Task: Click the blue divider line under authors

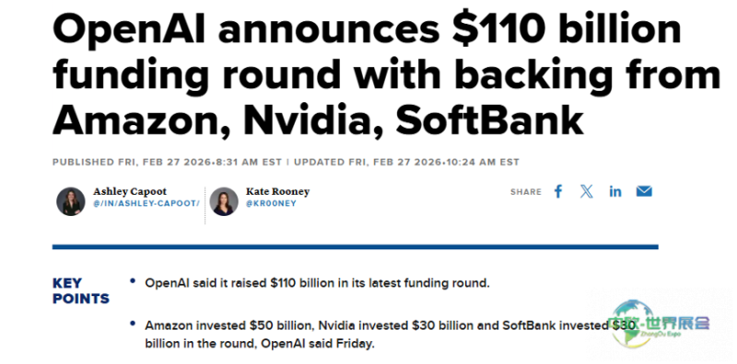Action: (x=355, y=246)
